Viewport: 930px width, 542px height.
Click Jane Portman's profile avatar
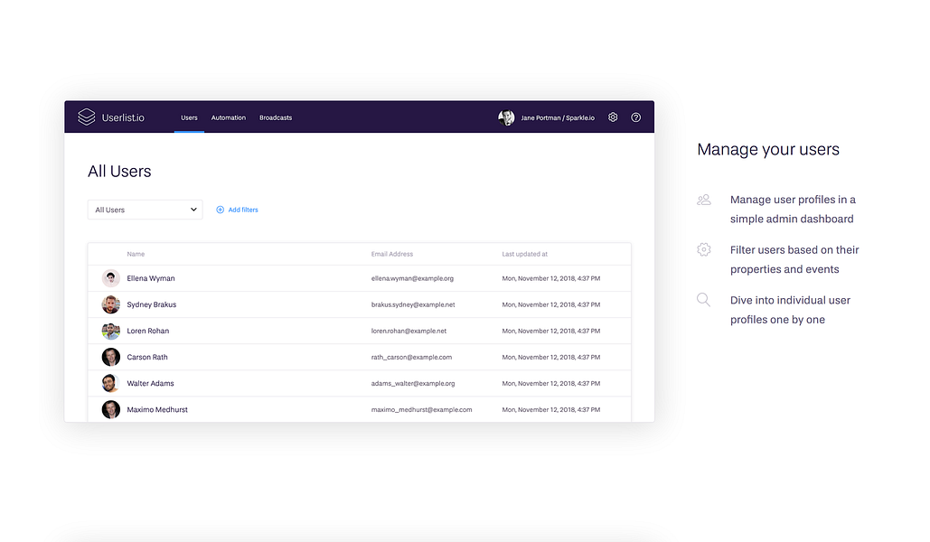506,117
